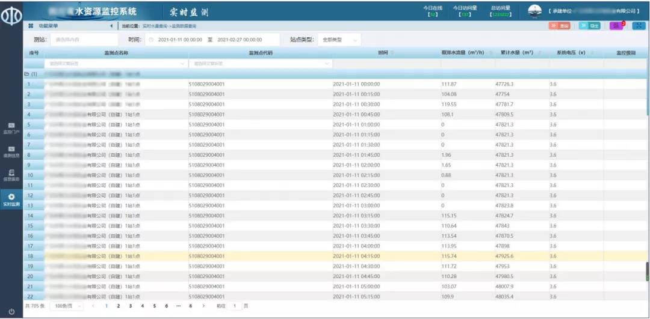Screen dimensions: 650x319
Task: Select the 实时监测 sidebar icon
Action: pyautogui.click(x=11, y=199)
